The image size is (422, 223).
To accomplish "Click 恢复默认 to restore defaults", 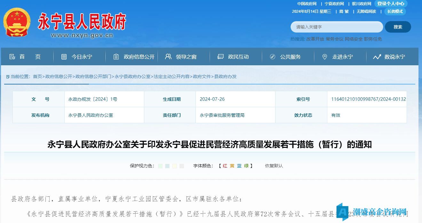I will pyautogui.click(x=274, y=166).
